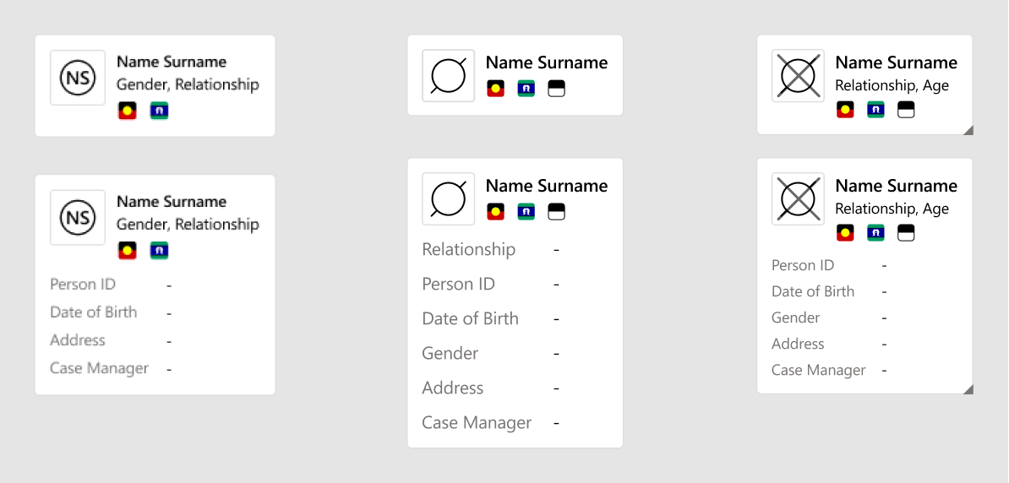Click Name Surname heading above the Relationship field row
This screenshot has width=1009, height=483.
tap(547, 186)
